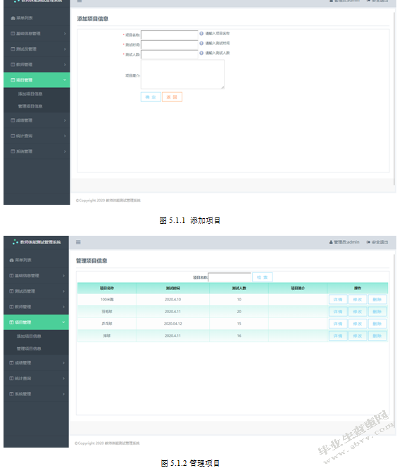The height and width of the screenshot is (468, 402).
Task: Click the 检索 search button
Action: (262, 277)
